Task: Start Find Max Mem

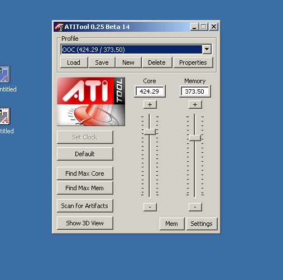Action: 85,188
